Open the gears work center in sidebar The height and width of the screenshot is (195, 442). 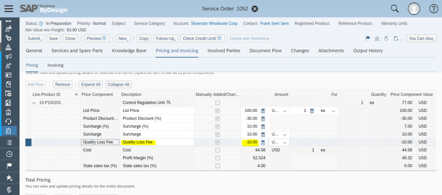(x=9, y=38)
